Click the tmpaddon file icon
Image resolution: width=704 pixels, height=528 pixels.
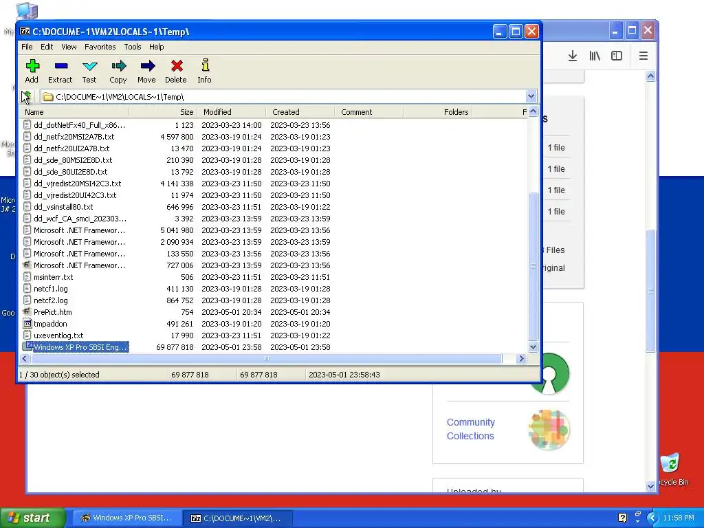click(27, 323)
